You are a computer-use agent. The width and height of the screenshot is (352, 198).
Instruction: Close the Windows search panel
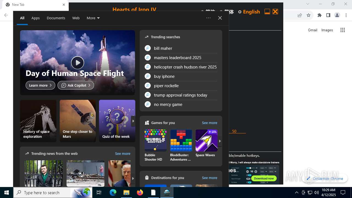220,18
